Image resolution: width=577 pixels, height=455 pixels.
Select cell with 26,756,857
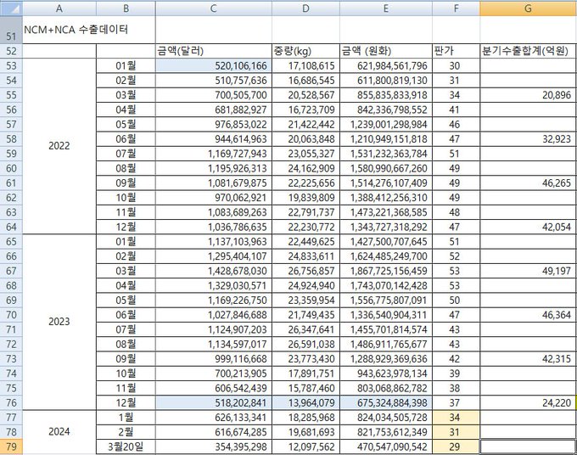pos(305,271)
